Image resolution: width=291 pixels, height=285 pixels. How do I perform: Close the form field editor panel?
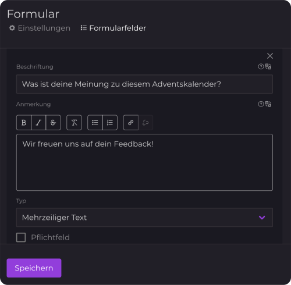[270, 56]
